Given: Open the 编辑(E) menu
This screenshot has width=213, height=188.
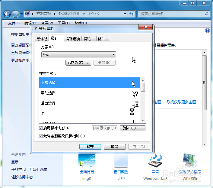Looking at the screenshot, I should (30, 23).
